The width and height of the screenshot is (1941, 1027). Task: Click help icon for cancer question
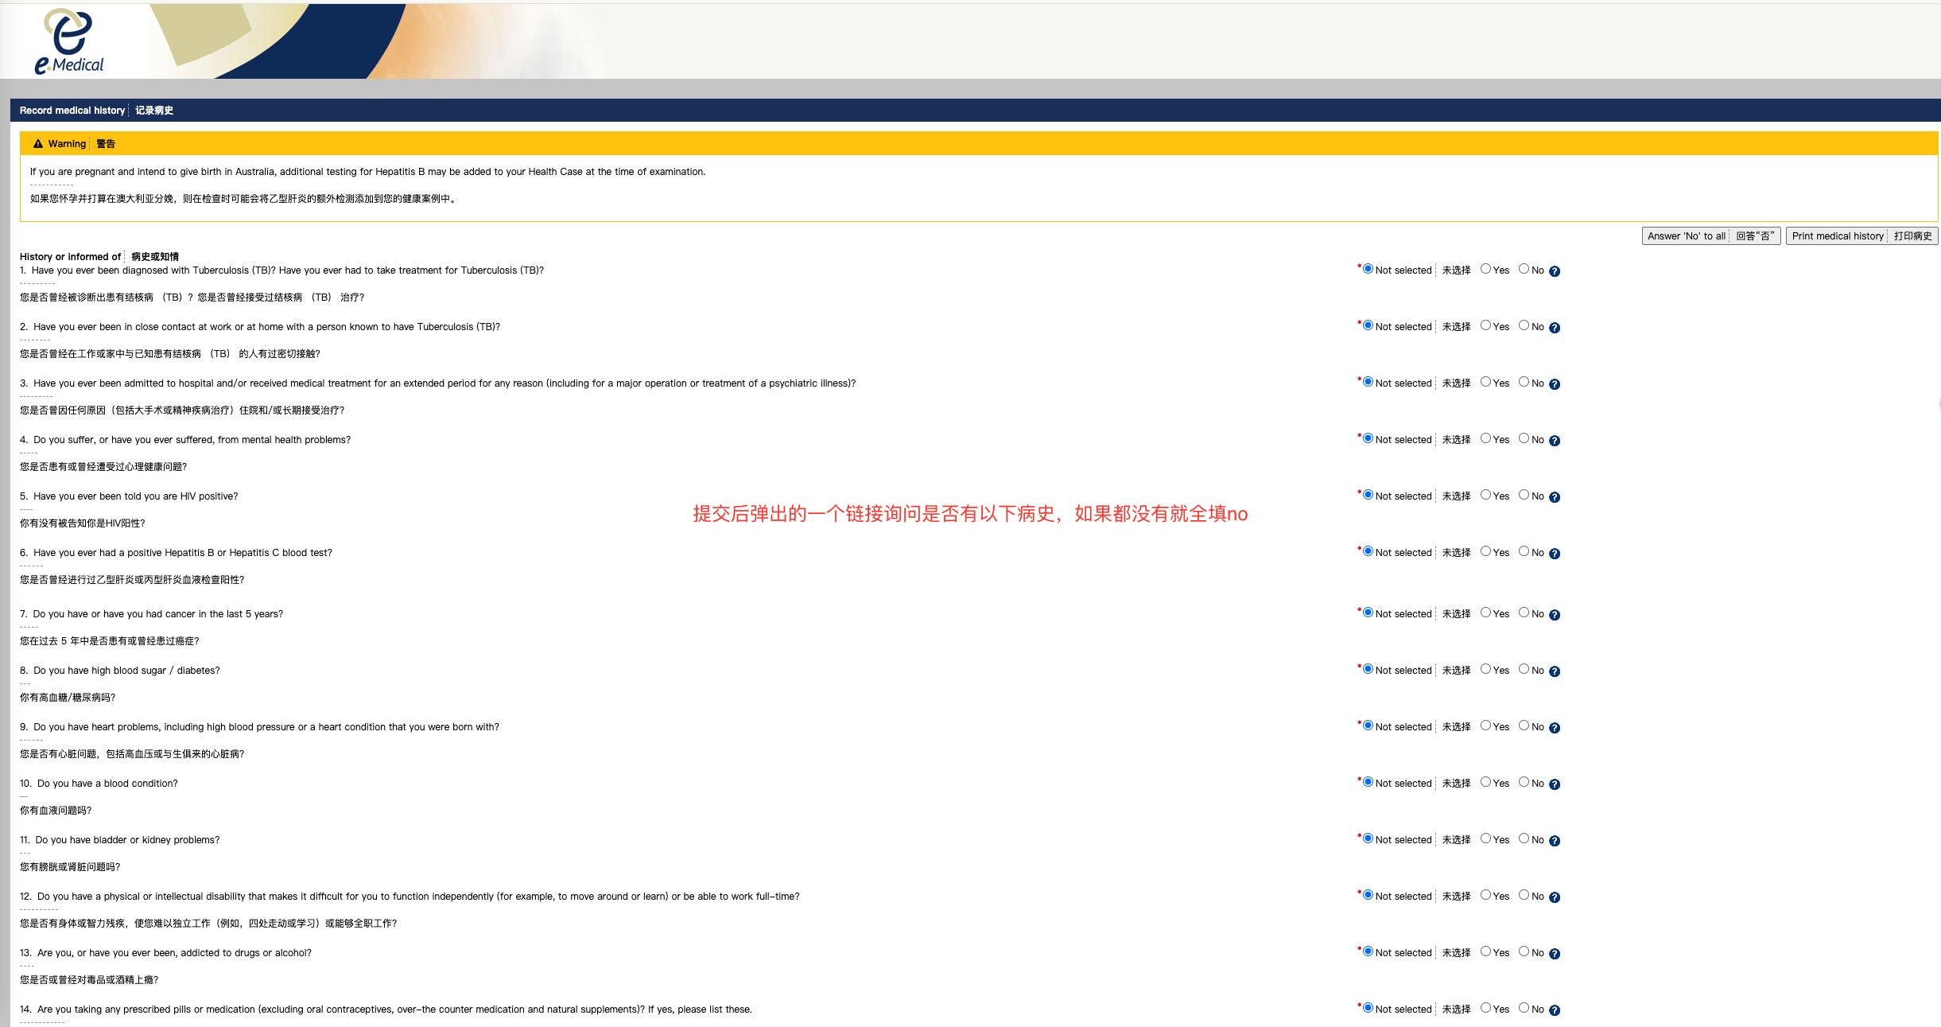(x=1555, y=615)
